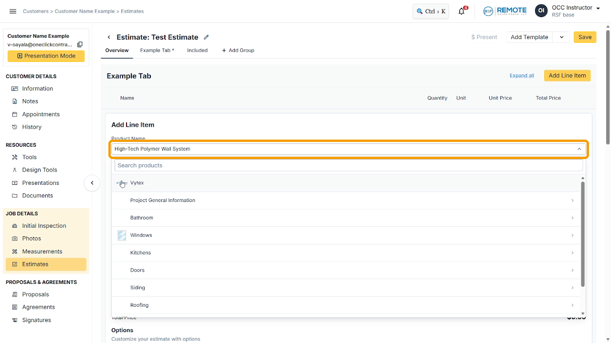
Task: Go back using arrow beside Estimate title
Action: pyautogui.click(x=109, y=37)
